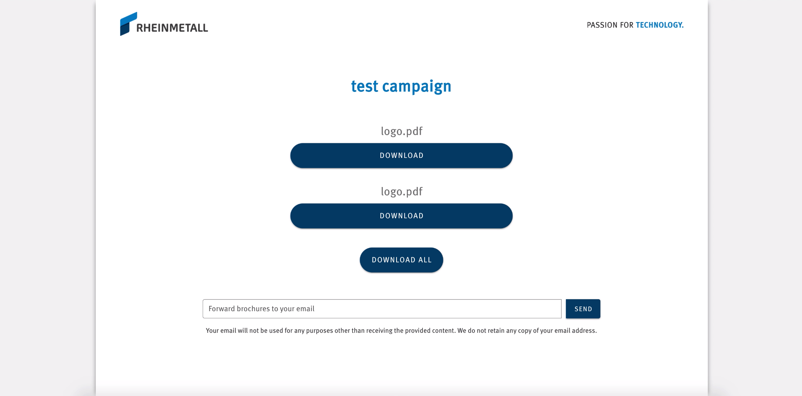Download the first logo.pdf file
The image size is (802, 396).
[402, 155]
